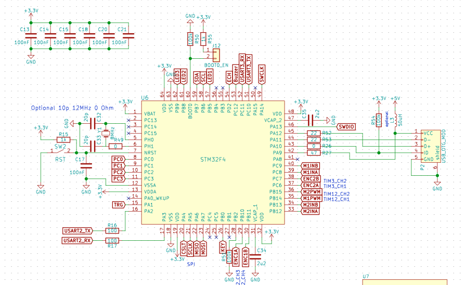This screenshot has height=285, width=464.
Task: Select the USB_OTG_MOD connector P2
Action: click(431, 146)
